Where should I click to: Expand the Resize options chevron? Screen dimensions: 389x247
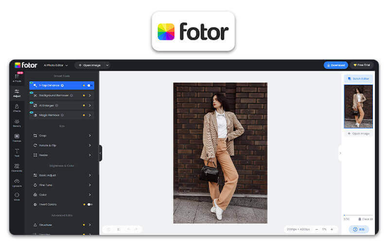pos(90,155)
